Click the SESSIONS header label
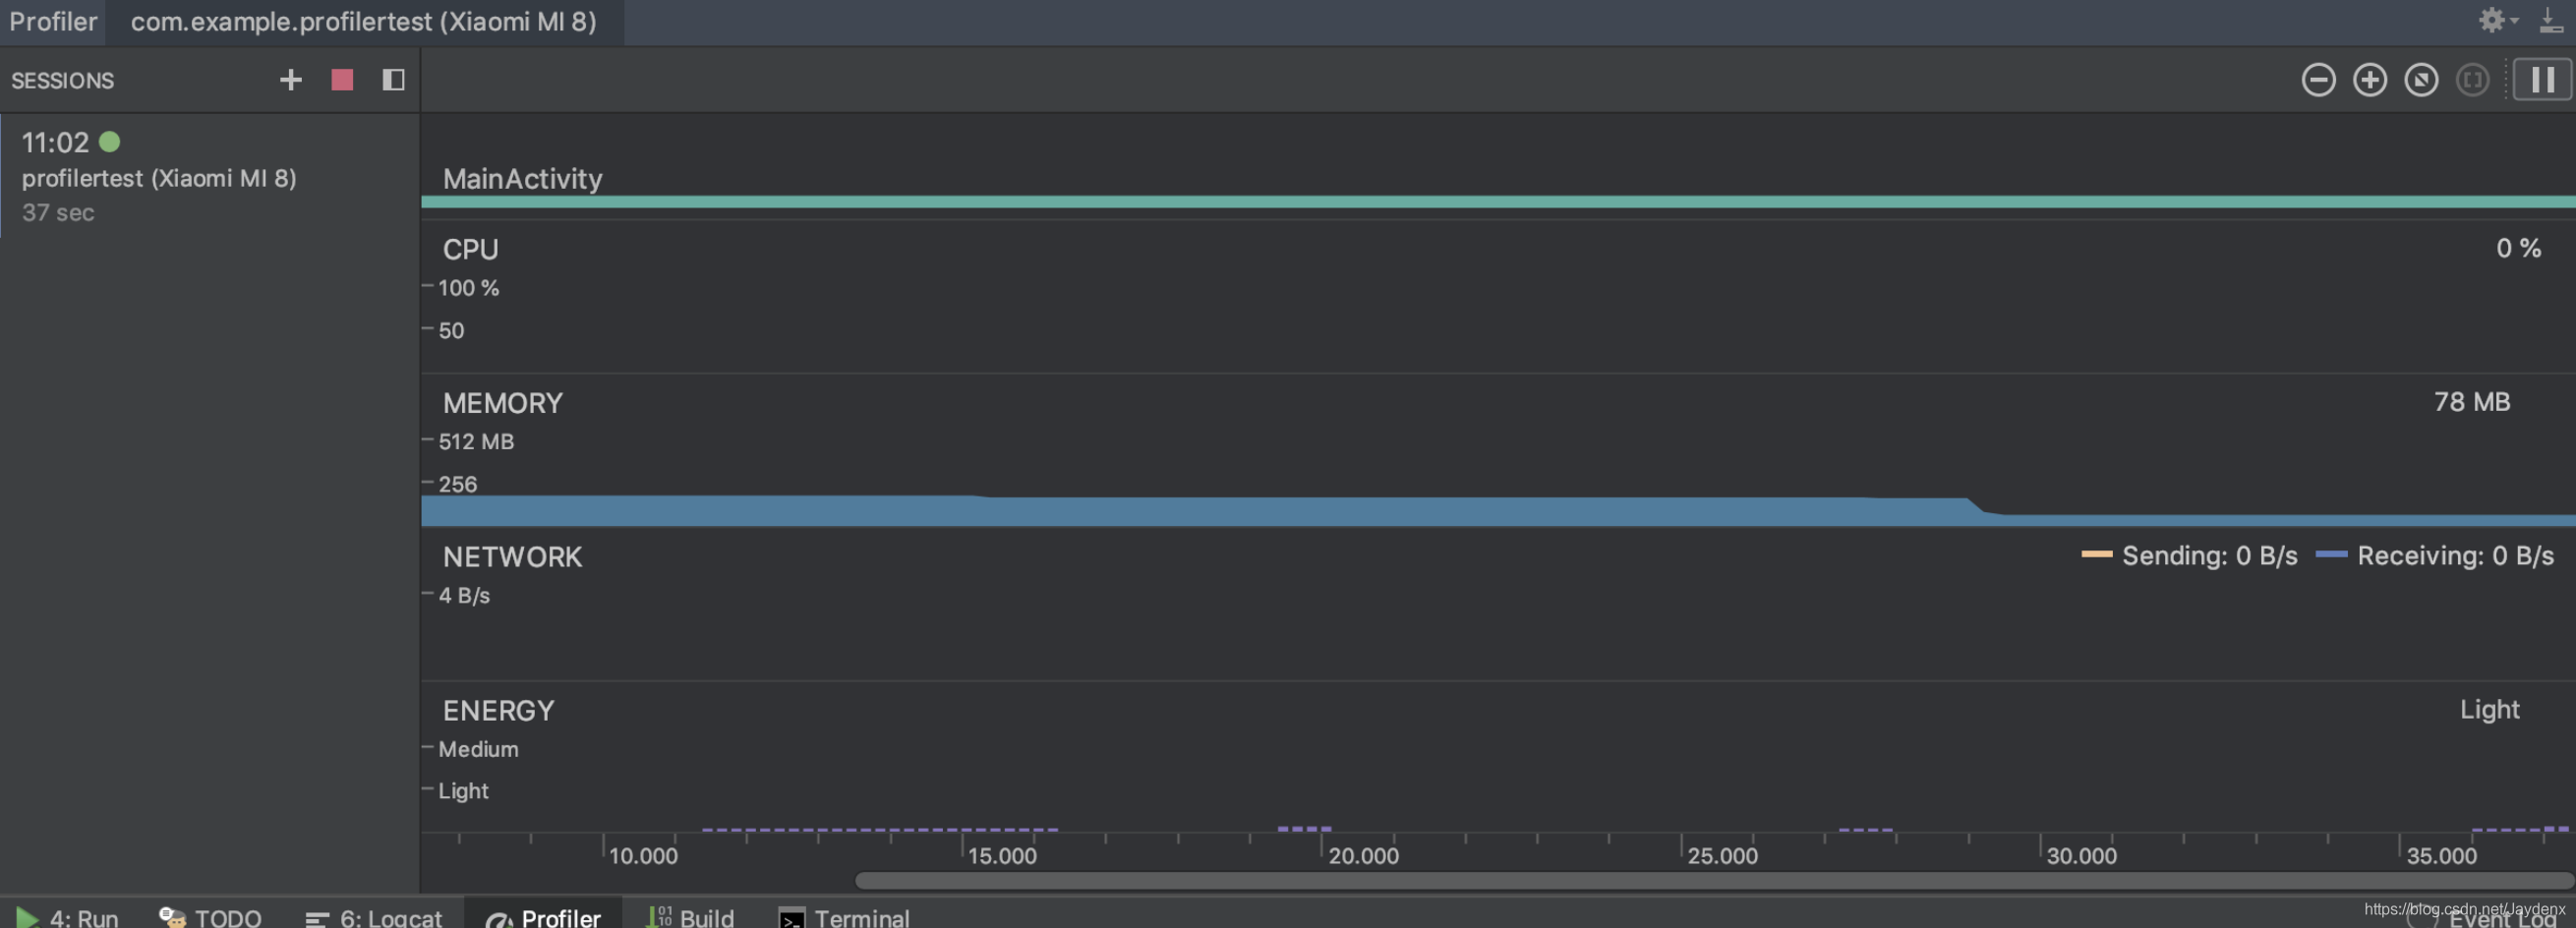This screenshot has height=928, width=2576. tap(62, 81)
